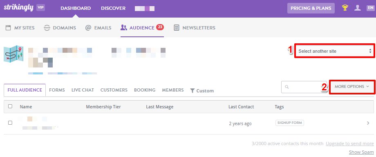The image size is (376, 157).
Task: Switch to Emails tab
Action: (98, 28)
